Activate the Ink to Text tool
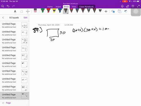The width and height of the screenshot is (141, 106). [x=120, y=11]
